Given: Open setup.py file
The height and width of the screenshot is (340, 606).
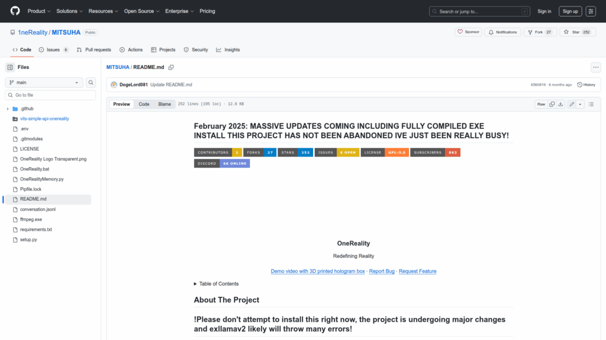Looking at the screenshot, I should tap(28, 240).
